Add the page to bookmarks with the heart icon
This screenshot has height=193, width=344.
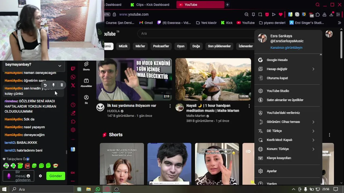click(281, 14)
